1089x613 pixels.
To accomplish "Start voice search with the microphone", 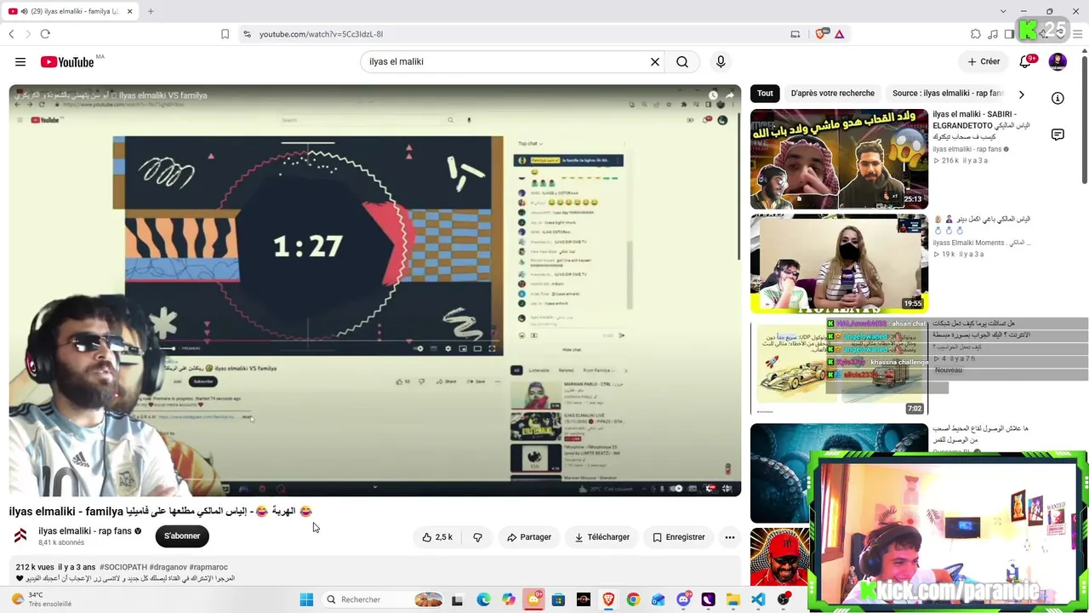I will (x=721, y=61).
